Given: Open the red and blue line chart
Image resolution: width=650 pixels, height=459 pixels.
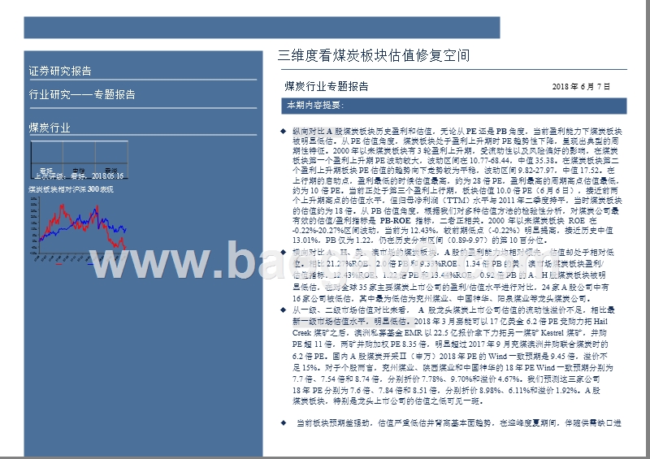Looking at the screenshot, I should pyautogui.click(x=79, y=230).
